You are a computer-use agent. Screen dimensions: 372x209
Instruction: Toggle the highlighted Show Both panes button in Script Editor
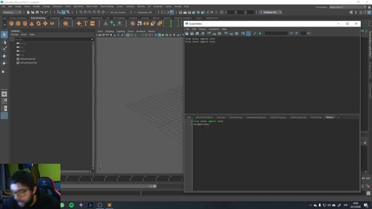(248, 34)
